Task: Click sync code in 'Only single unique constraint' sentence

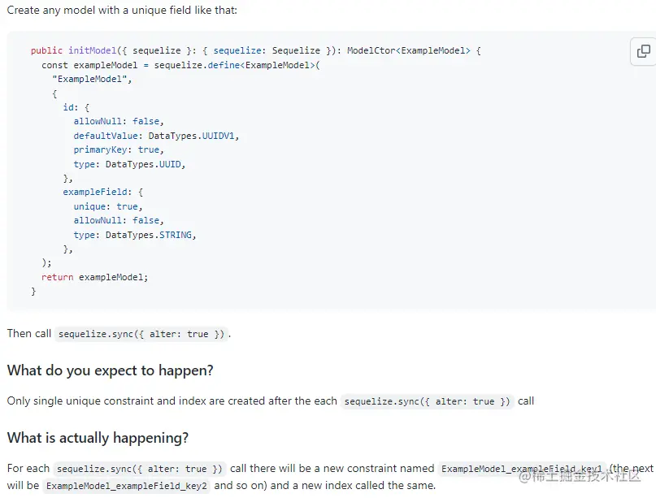Action: tap(427, 401)
